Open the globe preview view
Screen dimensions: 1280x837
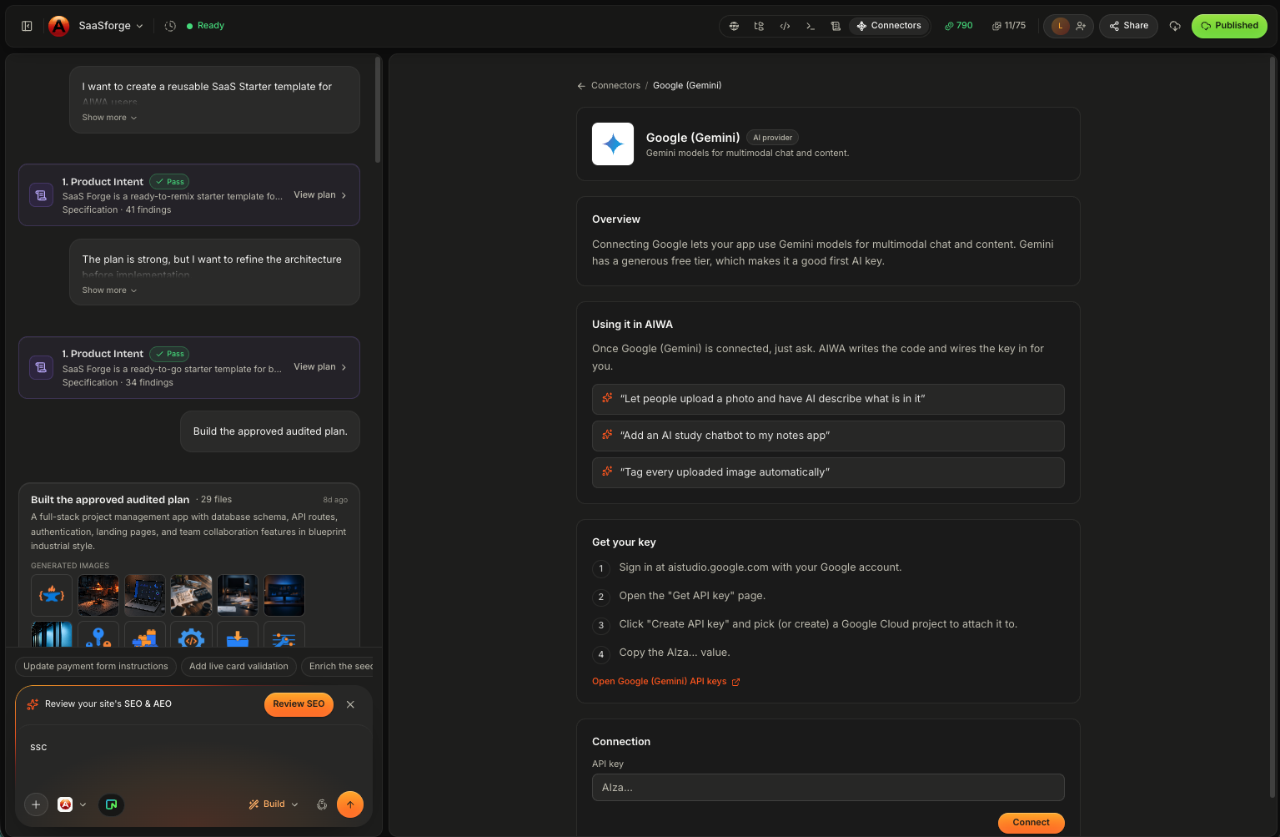coord(734,26)
